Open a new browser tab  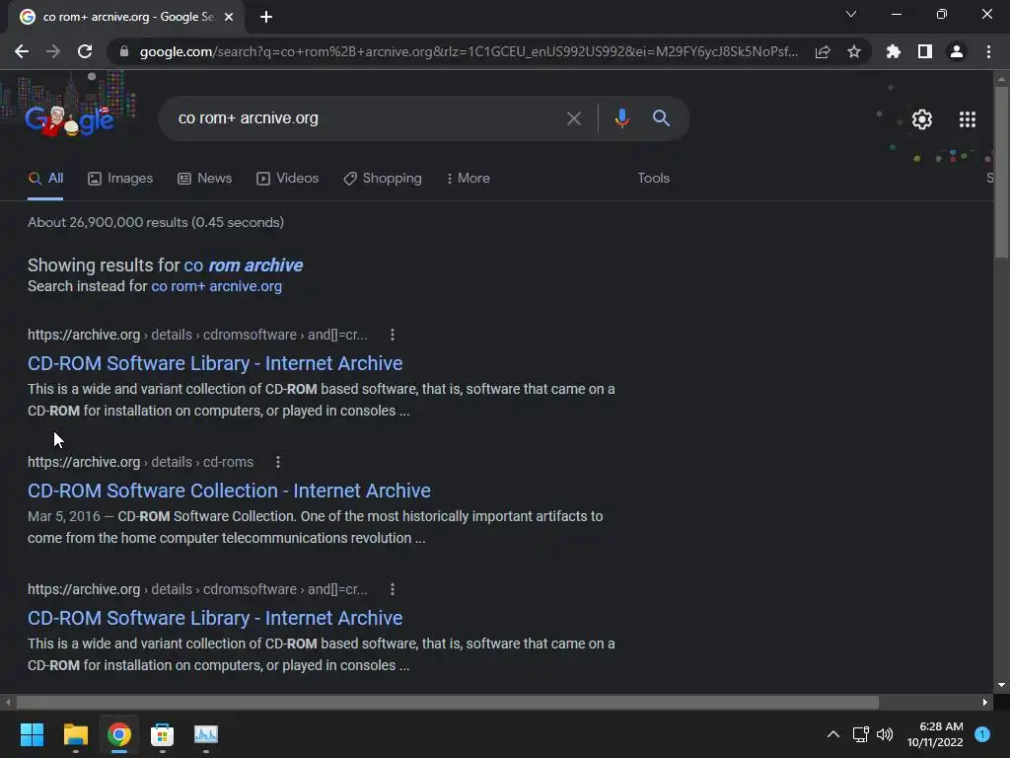(x=266, y=17)
